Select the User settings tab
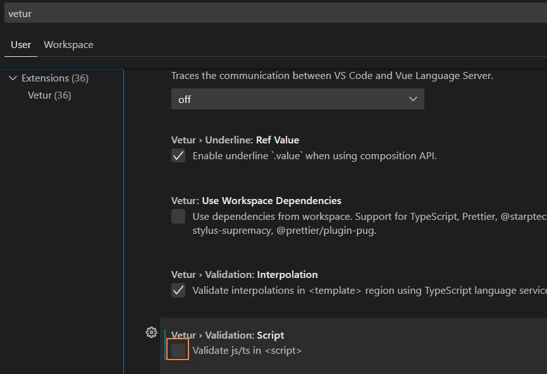 click(x=21, y=45)
